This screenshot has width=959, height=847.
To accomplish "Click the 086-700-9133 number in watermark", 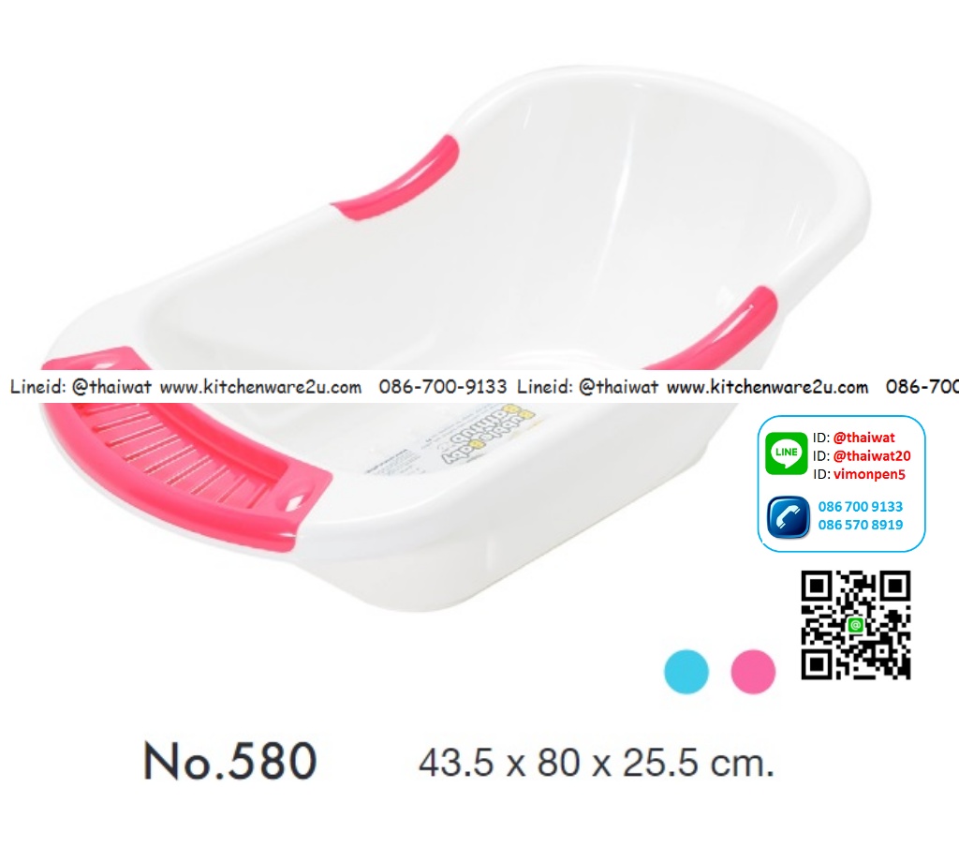I will [443, 387].
